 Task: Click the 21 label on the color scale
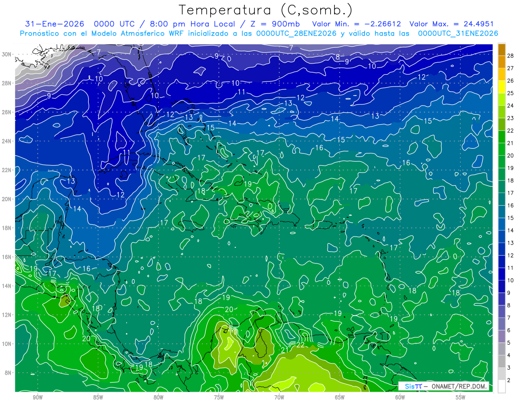[510, 143]
